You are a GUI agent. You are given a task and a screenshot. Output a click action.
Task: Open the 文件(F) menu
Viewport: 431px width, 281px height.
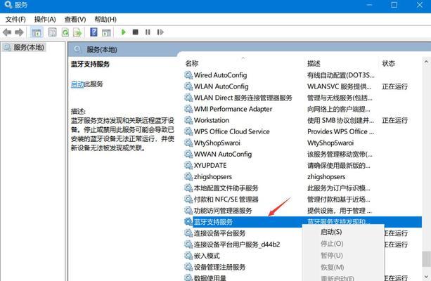click(15, 20)
